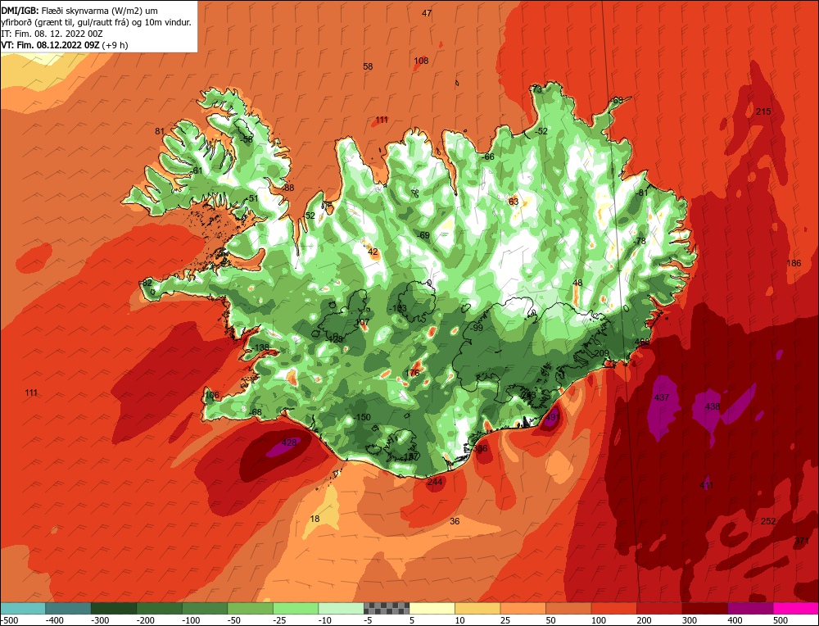Click the value 88 east of the Westfjords
This screenshot has height=626, width=819.
(x=289, y=188)
